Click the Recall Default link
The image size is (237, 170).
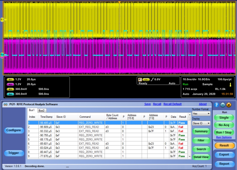coord(172,104)
